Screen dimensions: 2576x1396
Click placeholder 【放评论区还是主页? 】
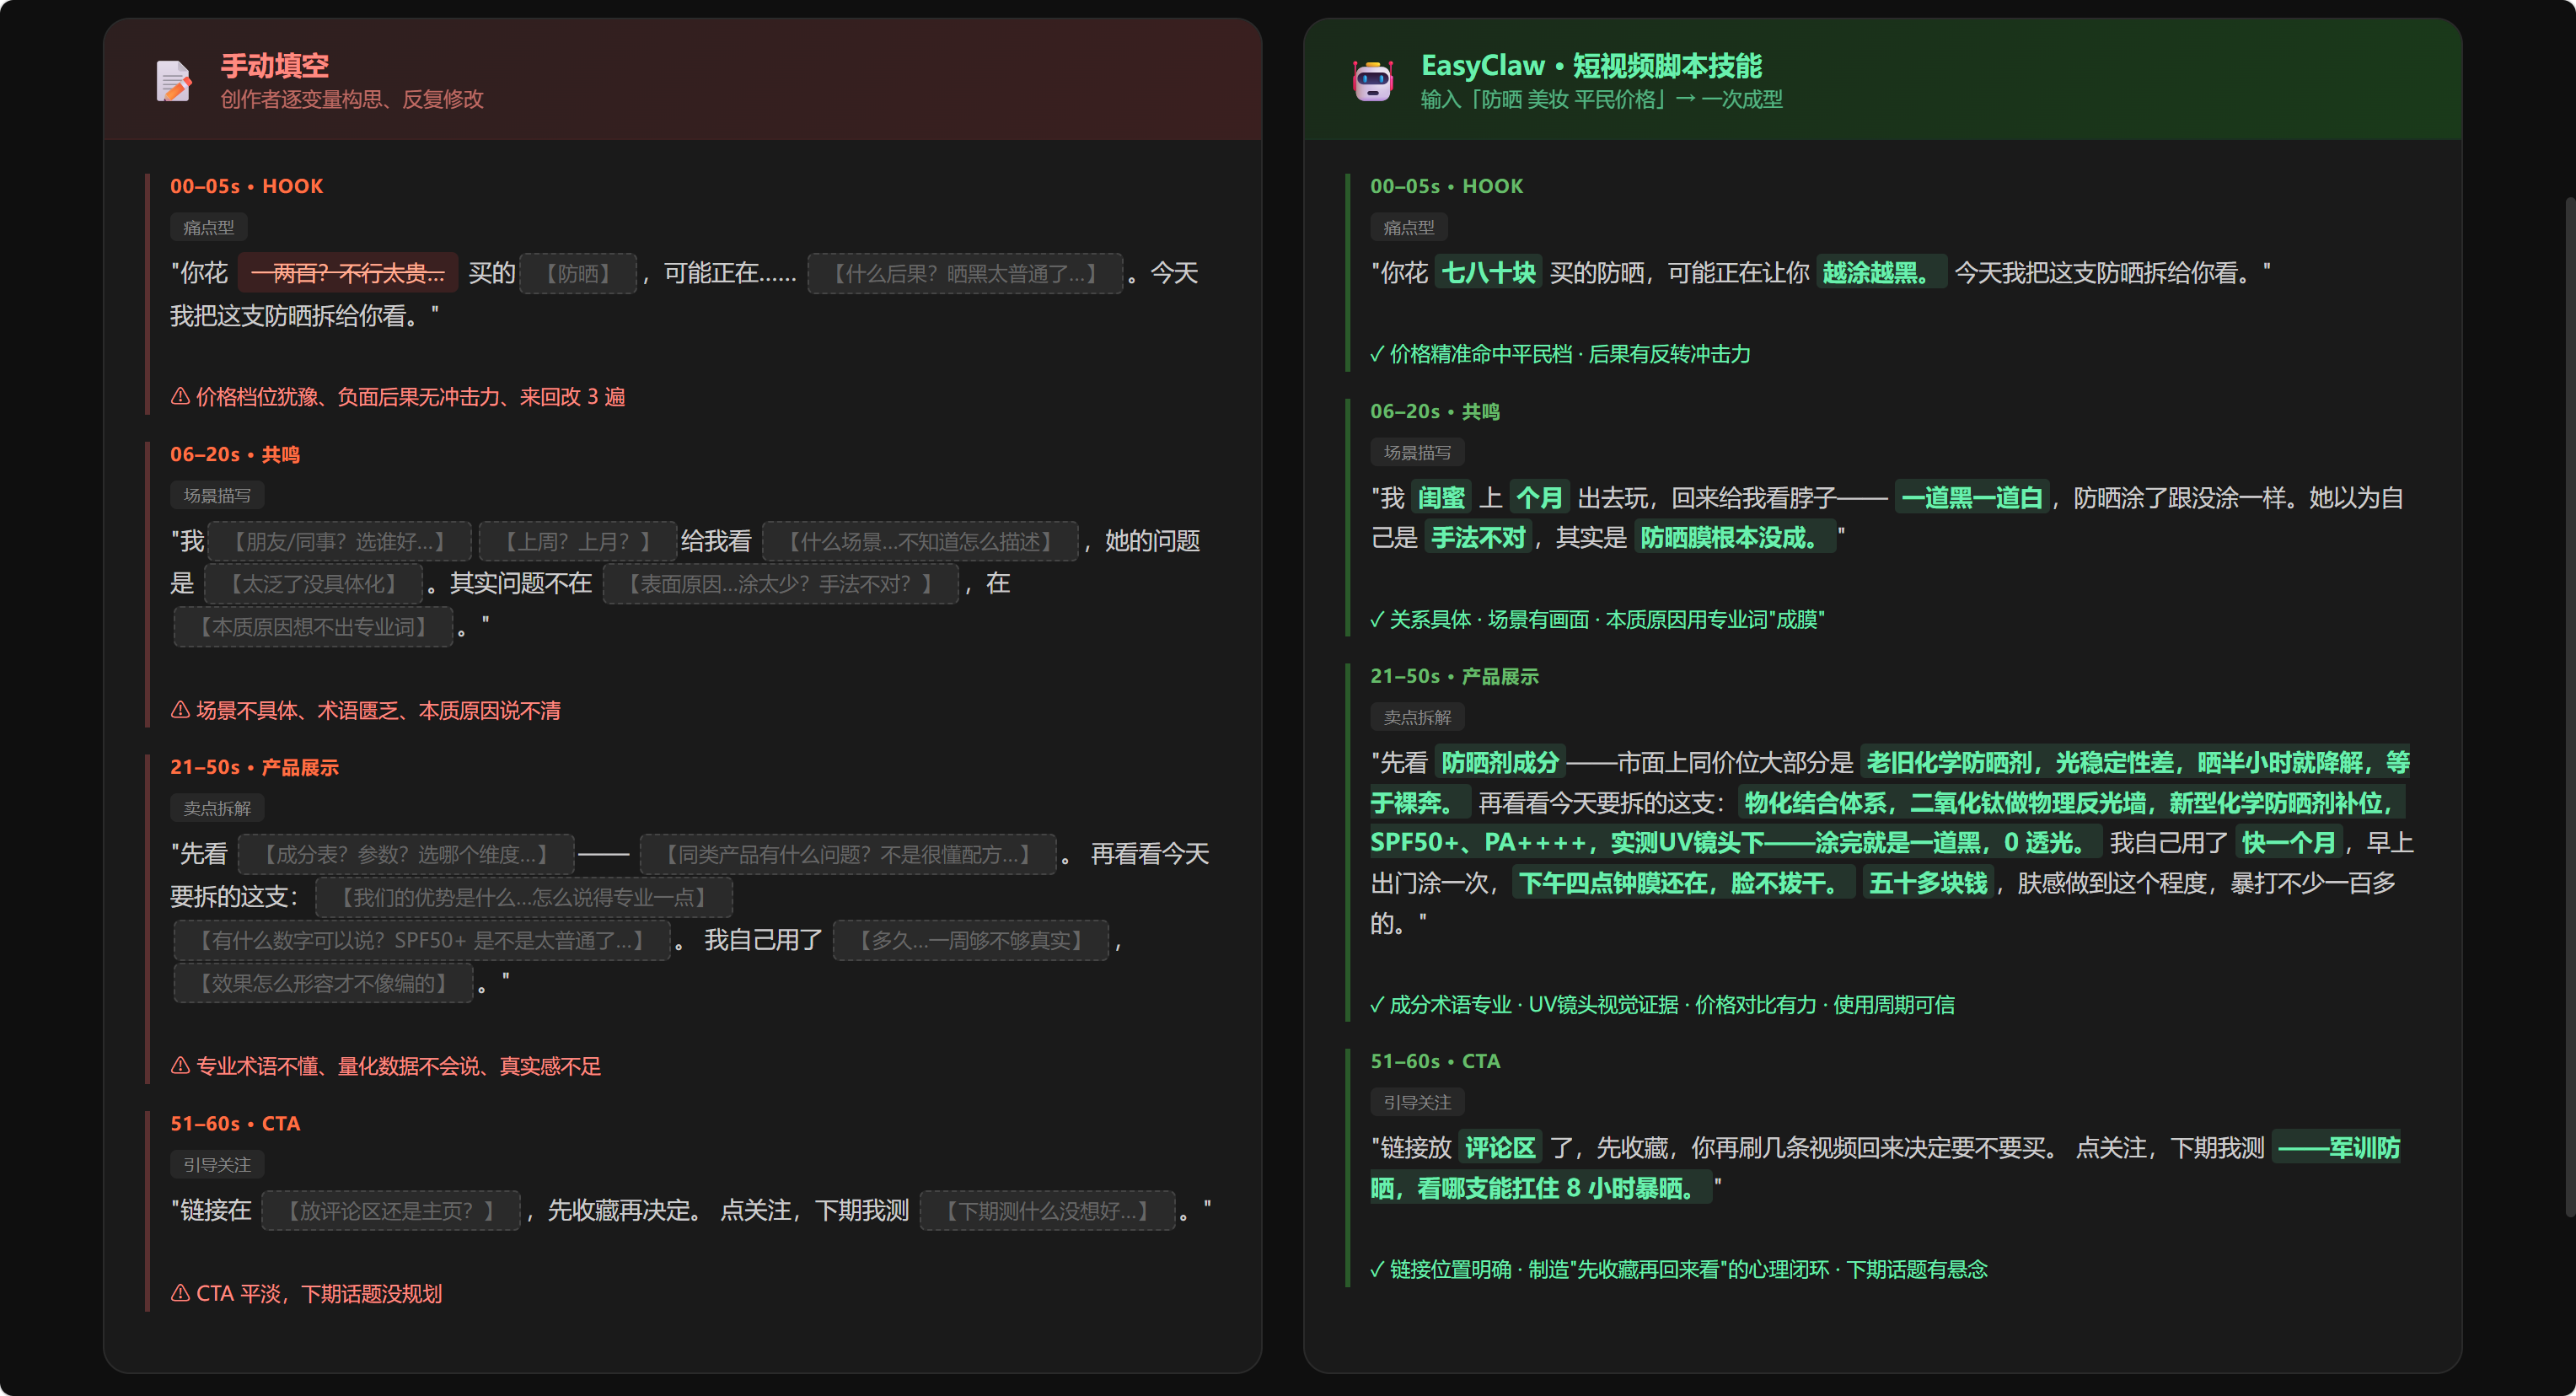click(x=391, y=1211)
